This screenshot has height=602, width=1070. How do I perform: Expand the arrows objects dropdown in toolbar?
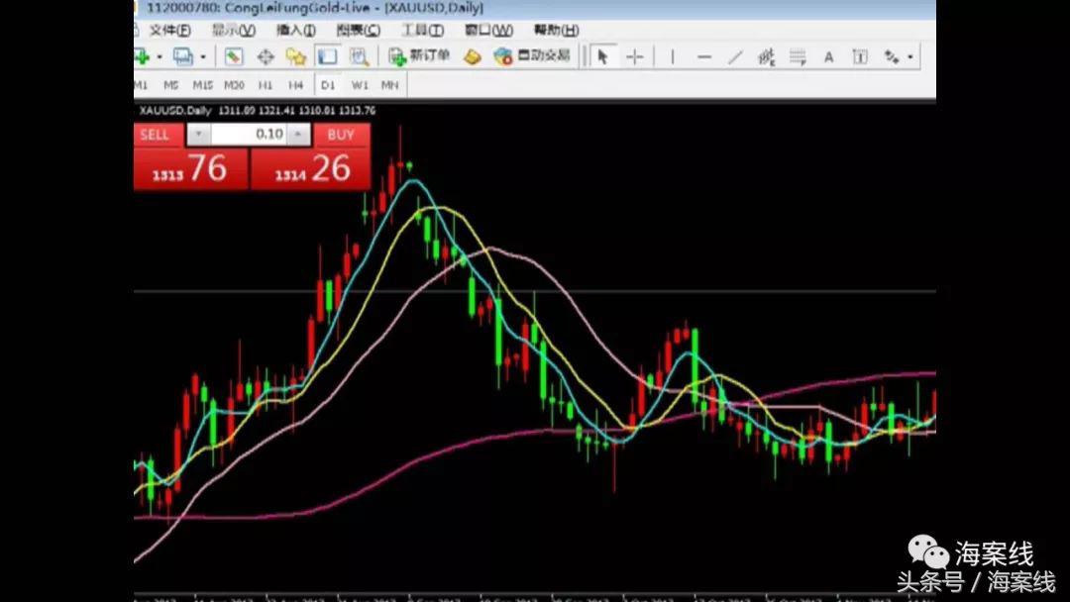coord(910,56)
